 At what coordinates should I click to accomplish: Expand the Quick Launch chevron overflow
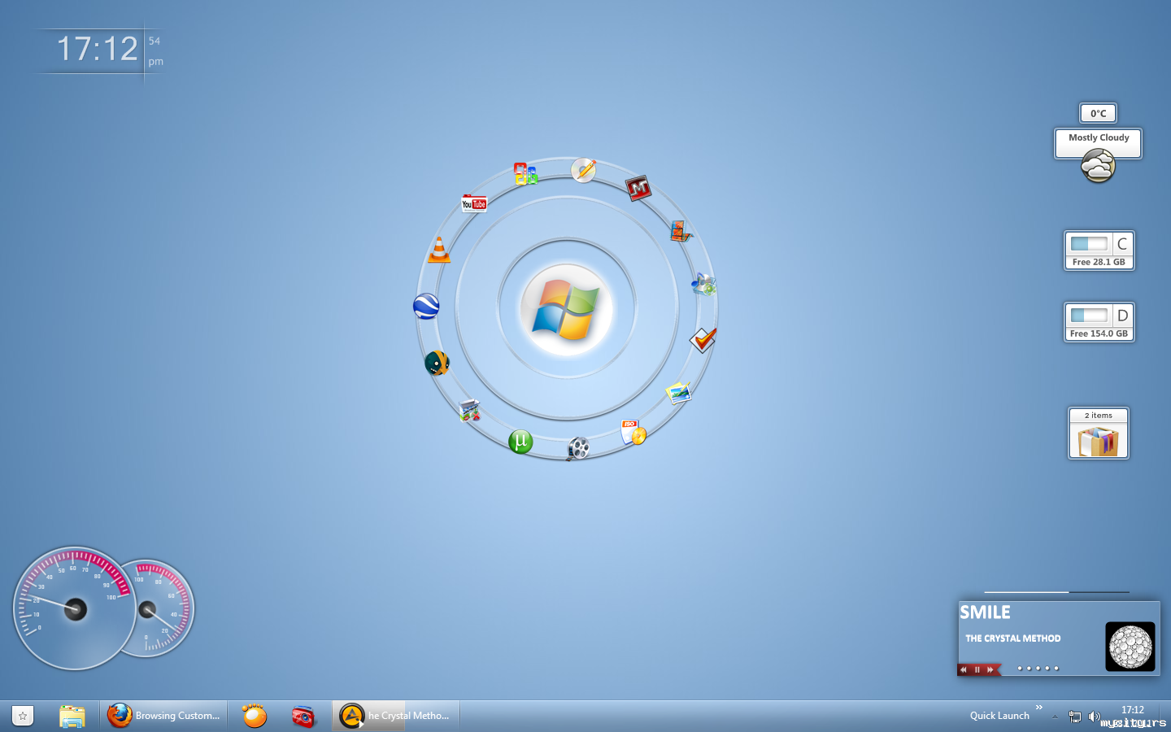click(1039, 708)
